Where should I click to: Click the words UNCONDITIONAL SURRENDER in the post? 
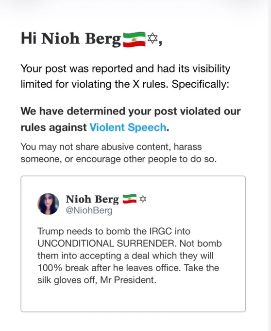click(106, 243)
